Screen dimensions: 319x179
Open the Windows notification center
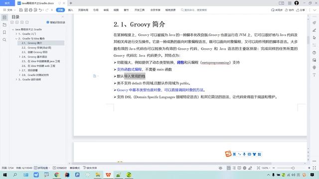(x=313, y=175)
